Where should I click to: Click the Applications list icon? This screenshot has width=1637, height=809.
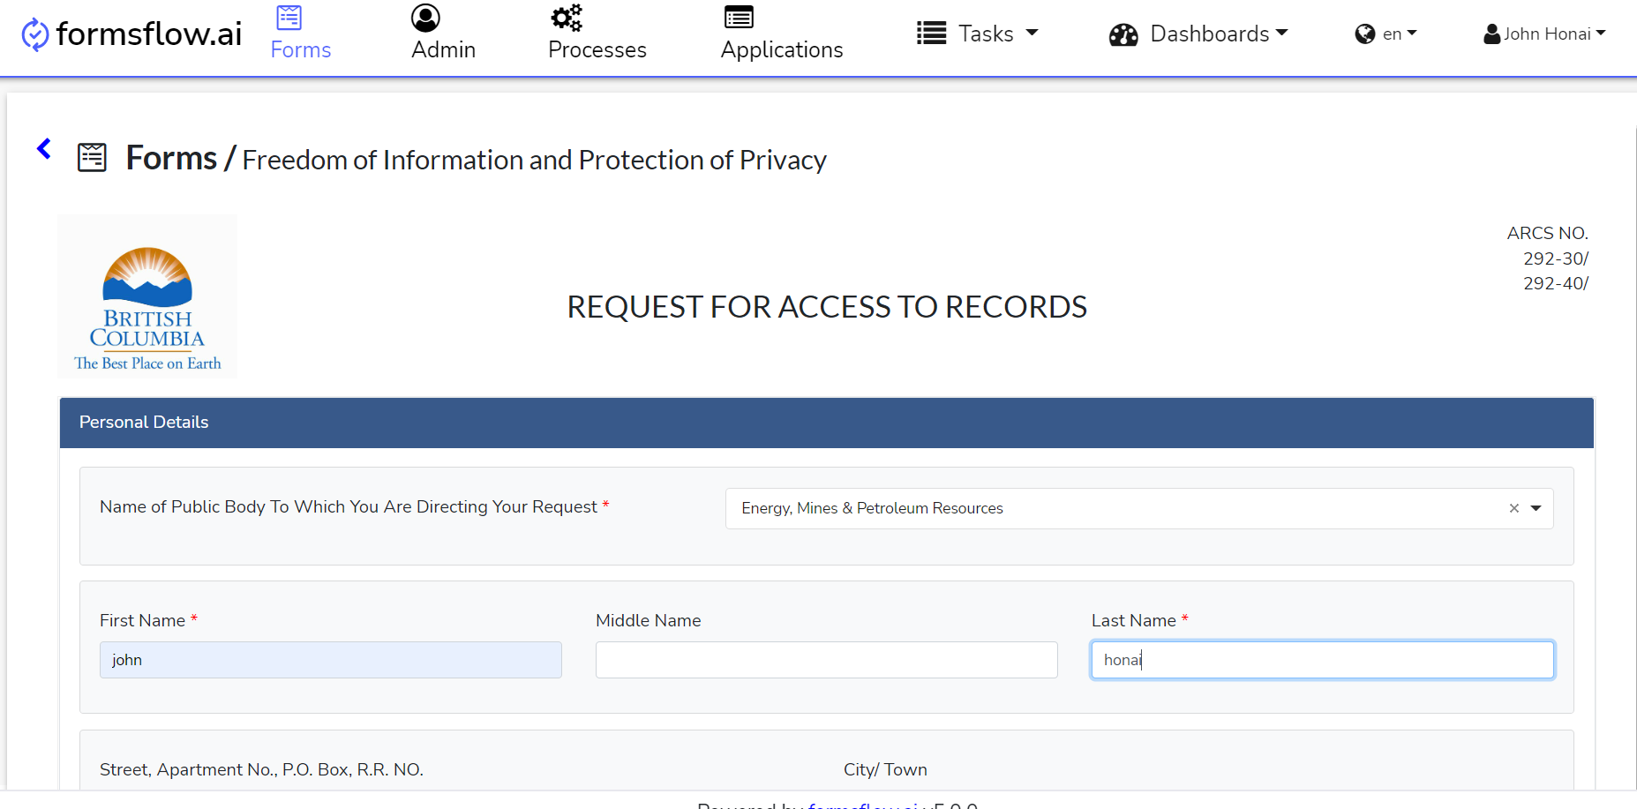click(739, 18)
